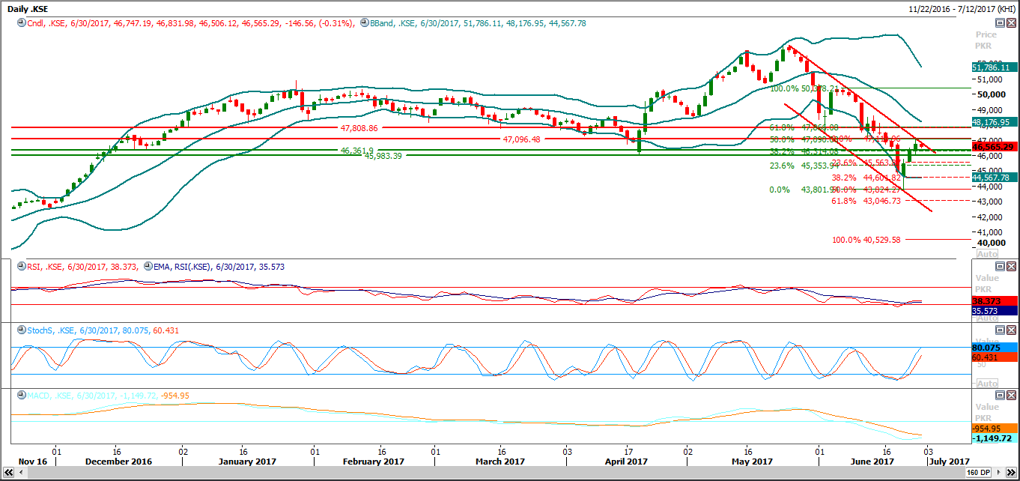
Task: Click the clock icon beside Cndl legend
Action: coord(21,23)
